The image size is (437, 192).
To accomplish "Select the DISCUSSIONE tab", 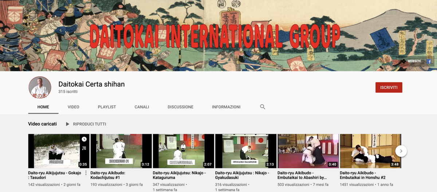I will (x=180, y=107).
